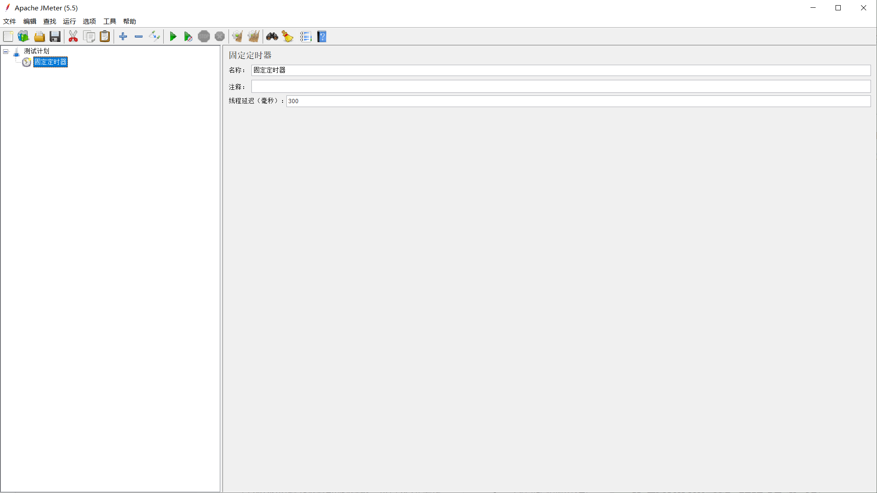877x493 pixels.
Task: Open the Templates icon in toolbar
Action: click(x=23, y=37)
